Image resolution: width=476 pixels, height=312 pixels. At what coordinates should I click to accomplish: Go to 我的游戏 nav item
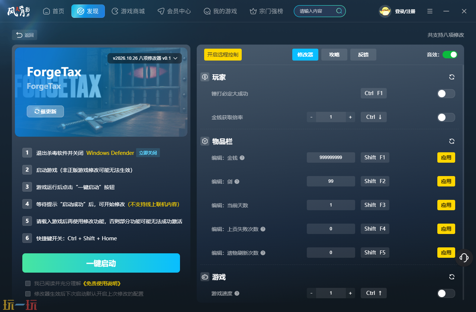click(221, 11)
